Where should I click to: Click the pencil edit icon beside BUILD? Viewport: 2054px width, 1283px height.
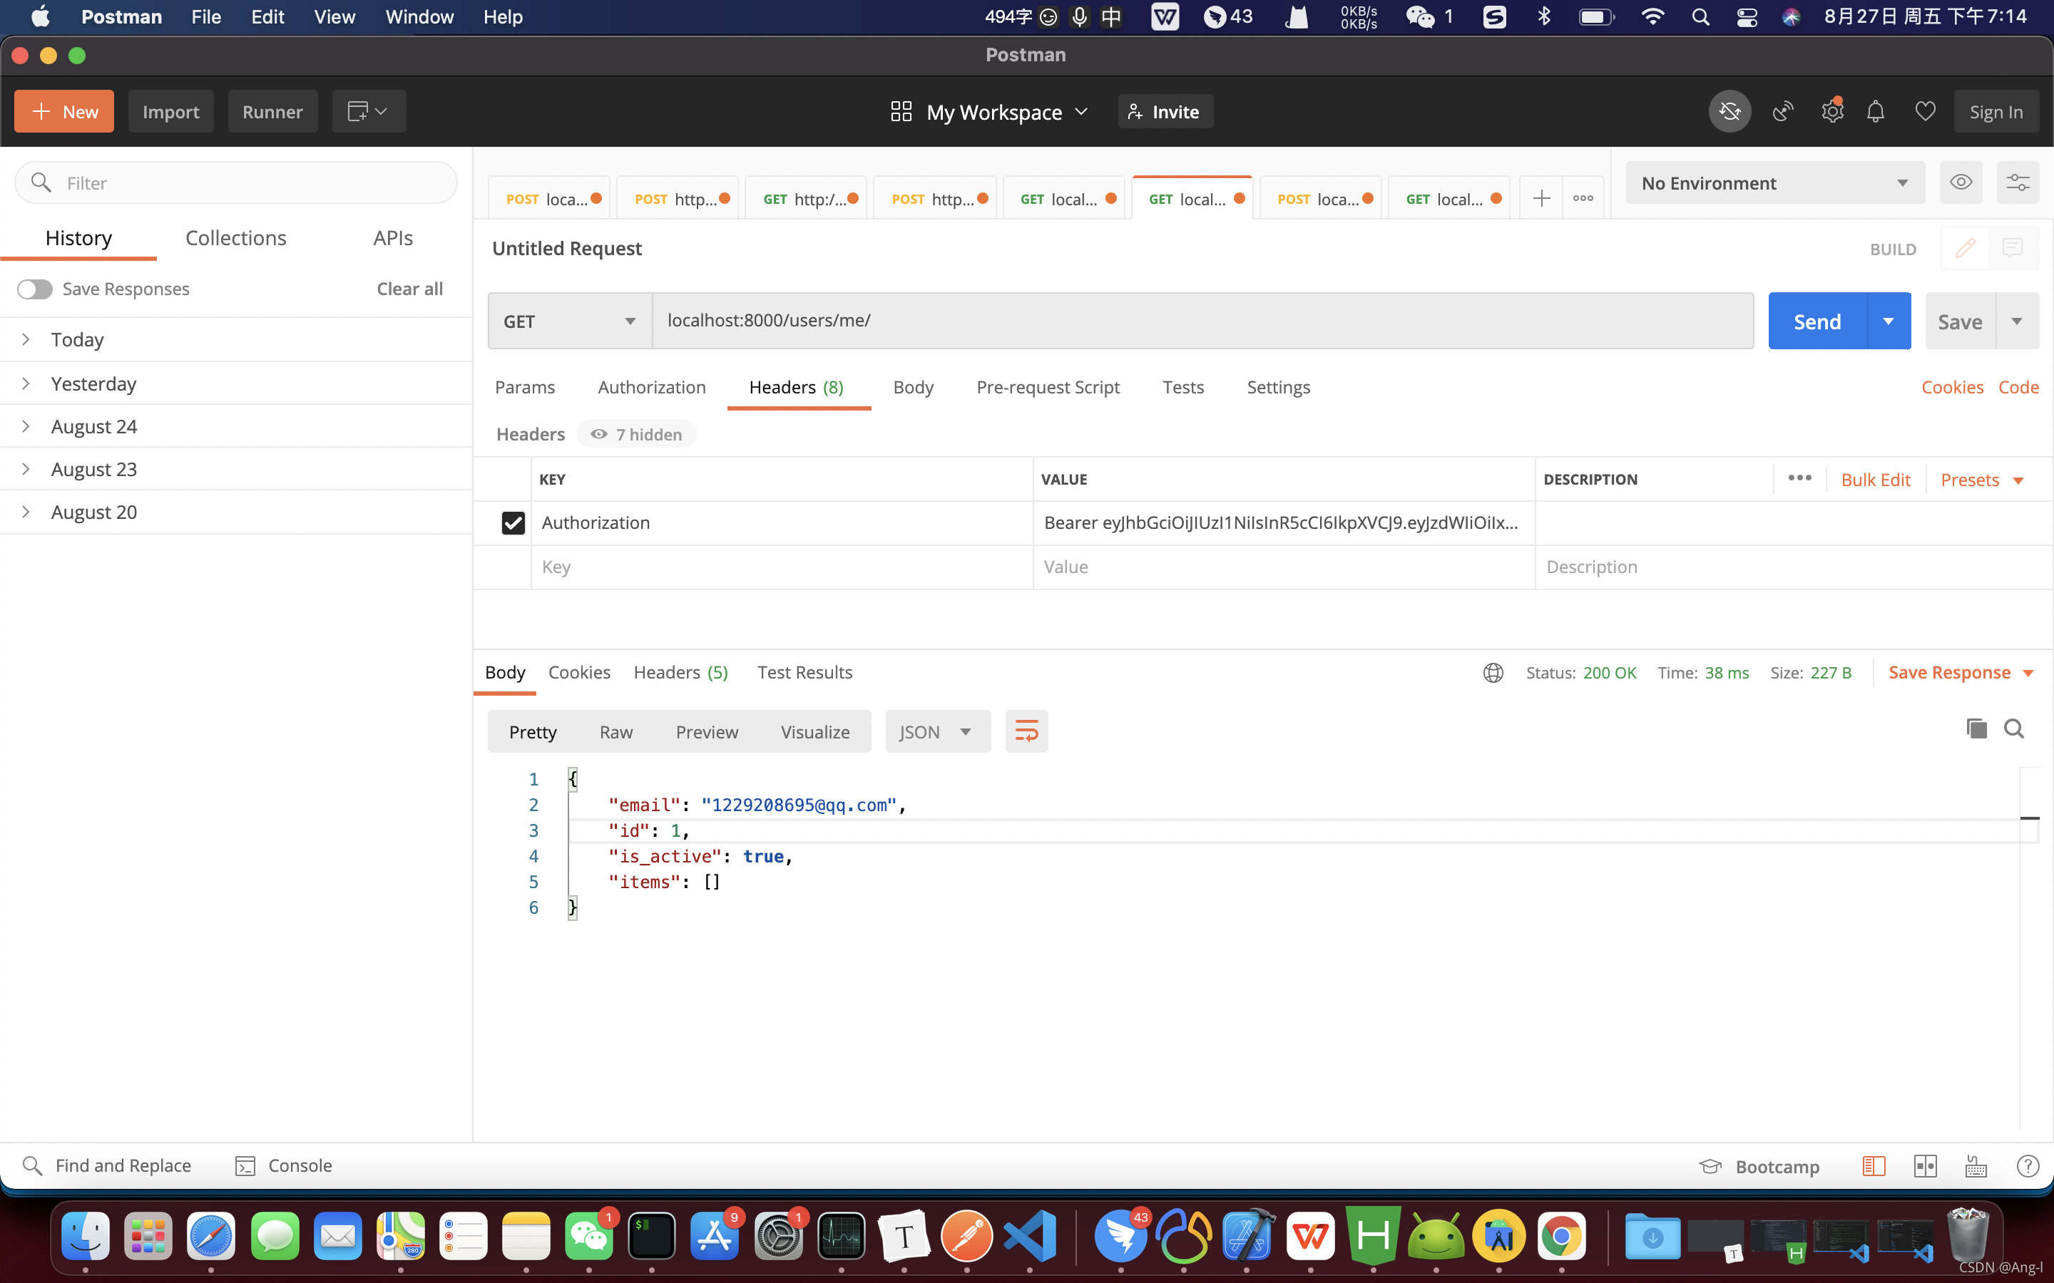tap(1965, 248)
